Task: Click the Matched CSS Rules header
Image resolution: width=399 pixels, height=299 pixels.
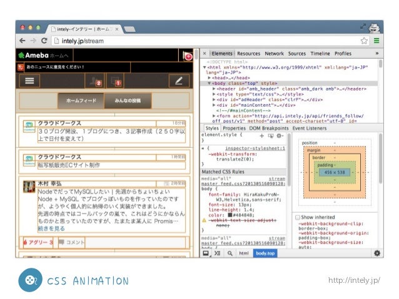Action: tap(243, 172)
